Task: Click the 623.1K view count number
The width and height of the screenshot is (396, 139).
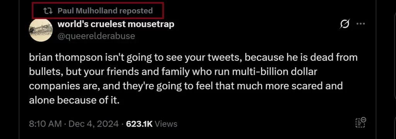Action: [x=139, y=124]
